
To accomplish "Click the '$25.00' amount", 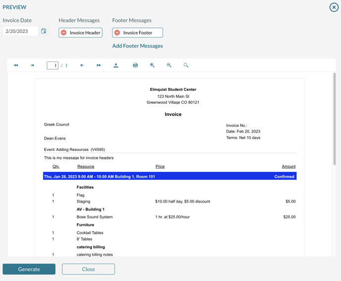I will tap(289, 217).
